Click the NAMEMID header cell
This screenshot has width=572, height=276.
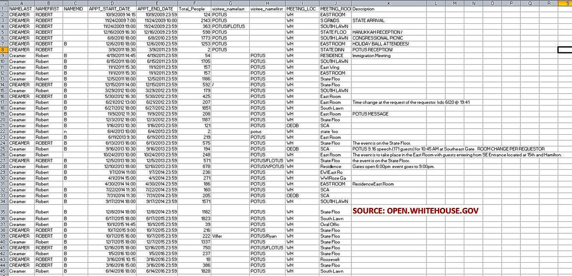pyautogui.click(x=75, y=9)
